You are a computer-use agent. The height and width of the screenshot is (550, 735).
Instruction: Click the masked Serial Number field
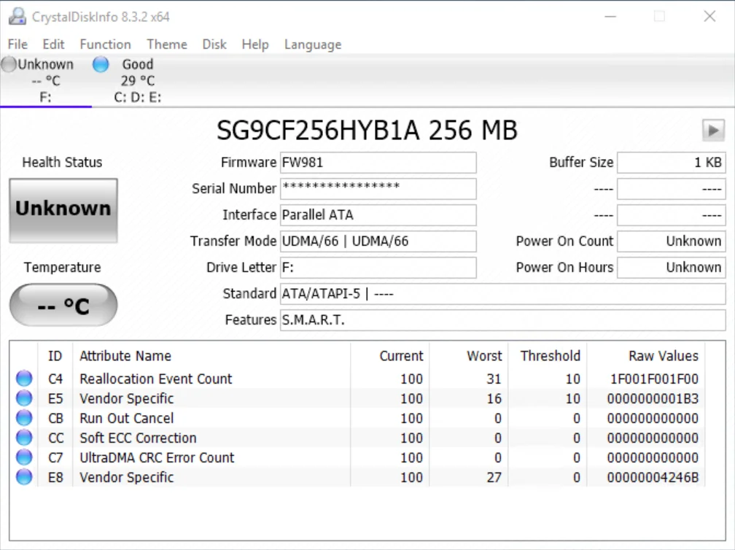(x=378, y=189)
